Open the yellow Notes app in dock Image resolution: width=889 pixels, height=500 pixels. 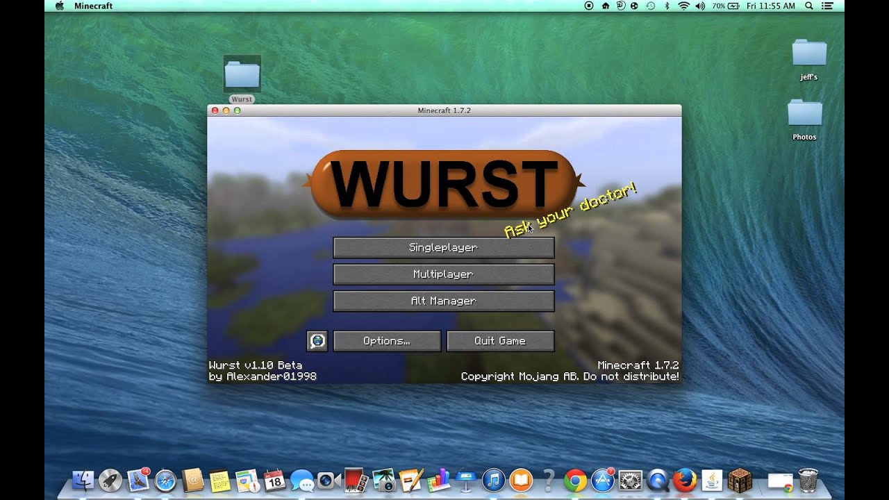[x=220, y=480]
